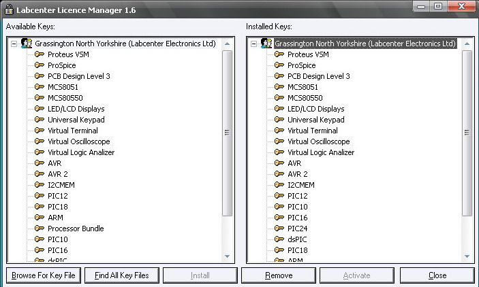Image resolution: width=479 pixels, height=287 pixels.
Task: Collapse the Installed Keys Grassington tree node
Action: tap(253, 44)
